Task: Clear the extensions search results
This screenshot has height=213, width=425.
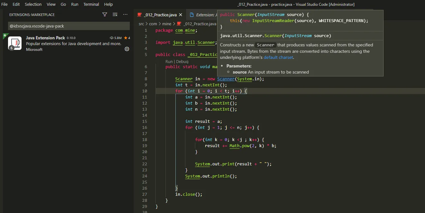Action: pos(115,15)
